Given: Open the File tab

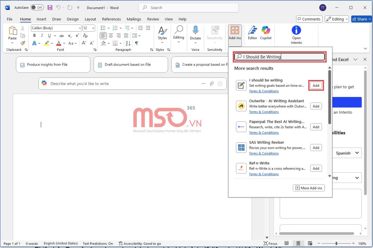Looking at the screenshot, I should (x=10, y=19).
